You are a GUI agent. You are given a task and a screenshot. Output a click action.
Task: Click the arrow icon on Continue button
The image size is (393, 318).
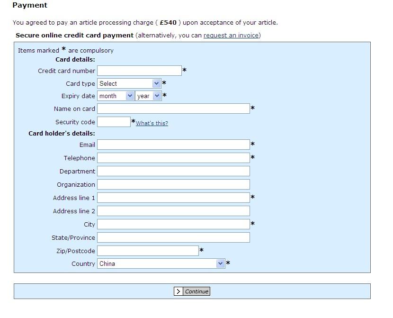[x=178, y=291]
